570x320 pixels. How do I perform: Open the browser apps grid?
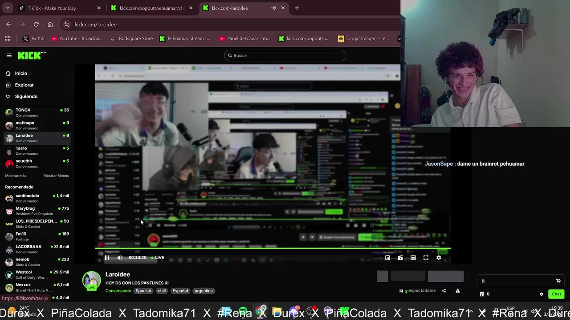tap(8, 39)
